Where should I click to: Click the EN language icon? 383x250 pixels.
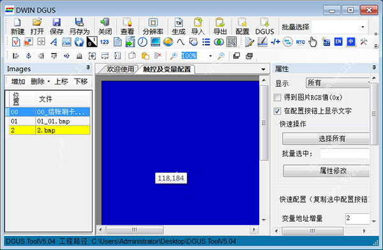[x=338, y=42]
